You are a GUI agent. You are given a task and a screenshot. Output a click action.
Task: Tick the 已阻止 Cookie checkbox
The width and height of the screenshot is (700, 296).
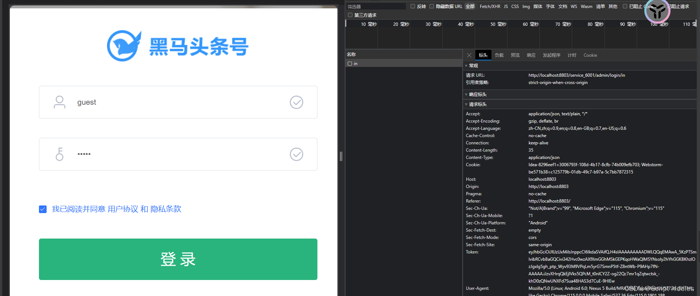(x=625, y=6)
